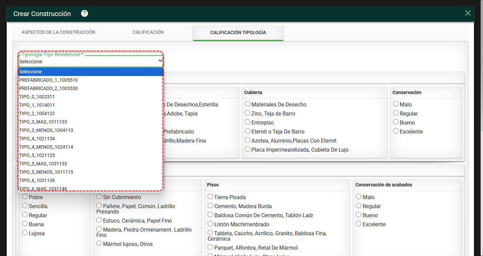Set Conservación de acabados to Regular
This screenshot has height=256, width=483.
click(x=359, y=206)
